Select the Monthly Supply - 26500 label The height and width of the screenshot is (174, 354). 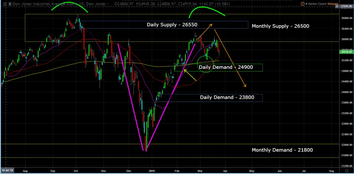point(280,26)
